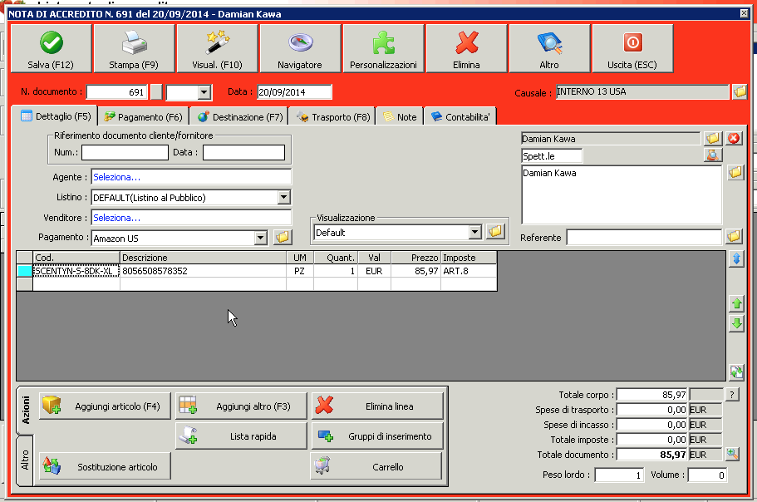Viewport: 757px width, 502px height.
Task: Open the Carrello button
Action: click(376, 466)
